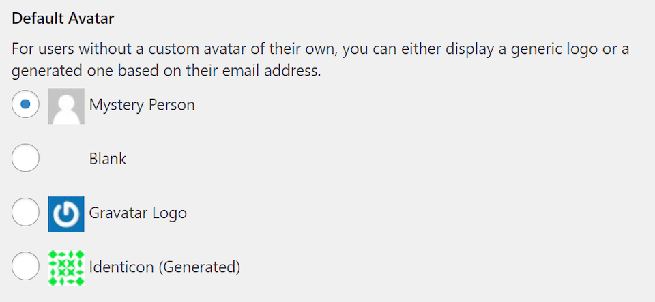Image resolution: width=655 pixels, height=302 pixels.
Task: Click "generic logo" in the description text
Action: [543, 50]
